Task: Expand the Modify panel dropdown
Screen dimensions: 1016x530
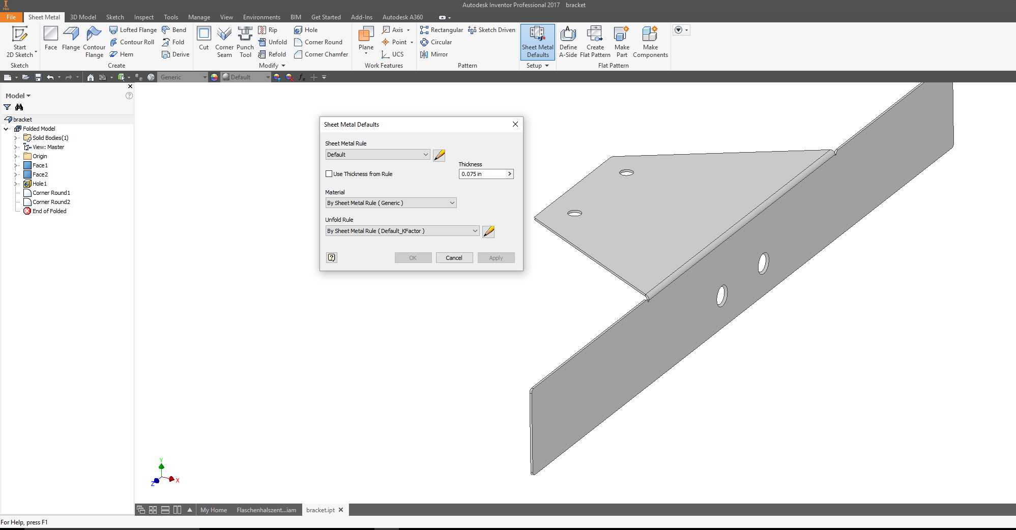Action: [x=272, y=66]
